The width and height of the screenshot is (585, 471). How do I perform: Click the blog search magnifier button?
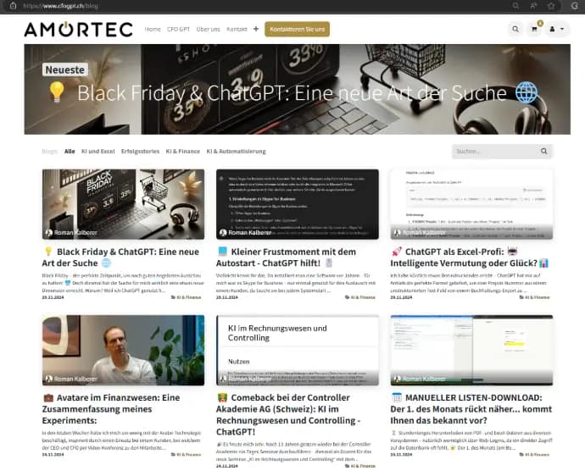click(x=544, y=152)
